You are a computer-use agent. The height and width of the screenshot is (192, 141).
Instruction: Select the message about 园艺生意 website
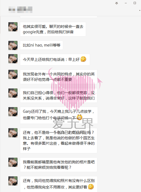[x=59, y=141]
